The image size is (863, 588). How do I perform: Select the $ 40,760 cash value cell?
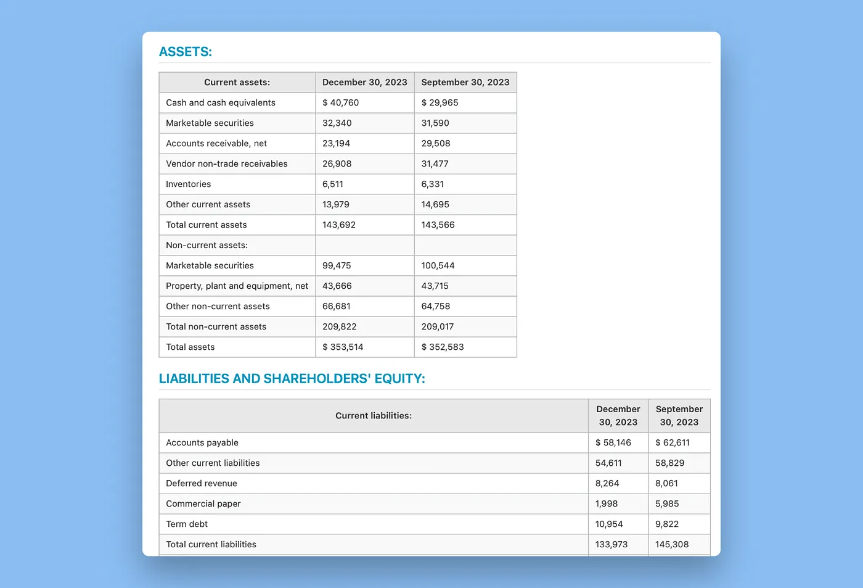click(x=340, y=103)
